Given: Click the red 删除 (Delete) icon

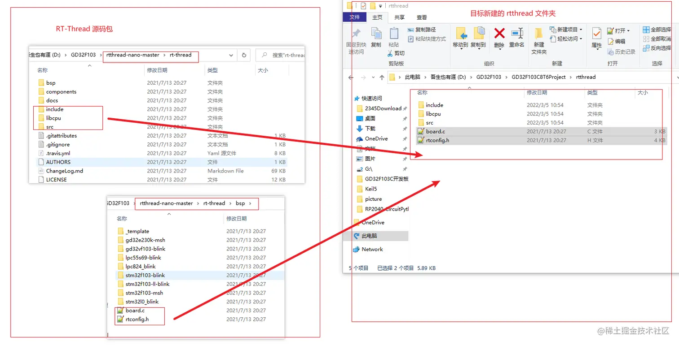Looking at the screenshot, I should tap(499, 33).
